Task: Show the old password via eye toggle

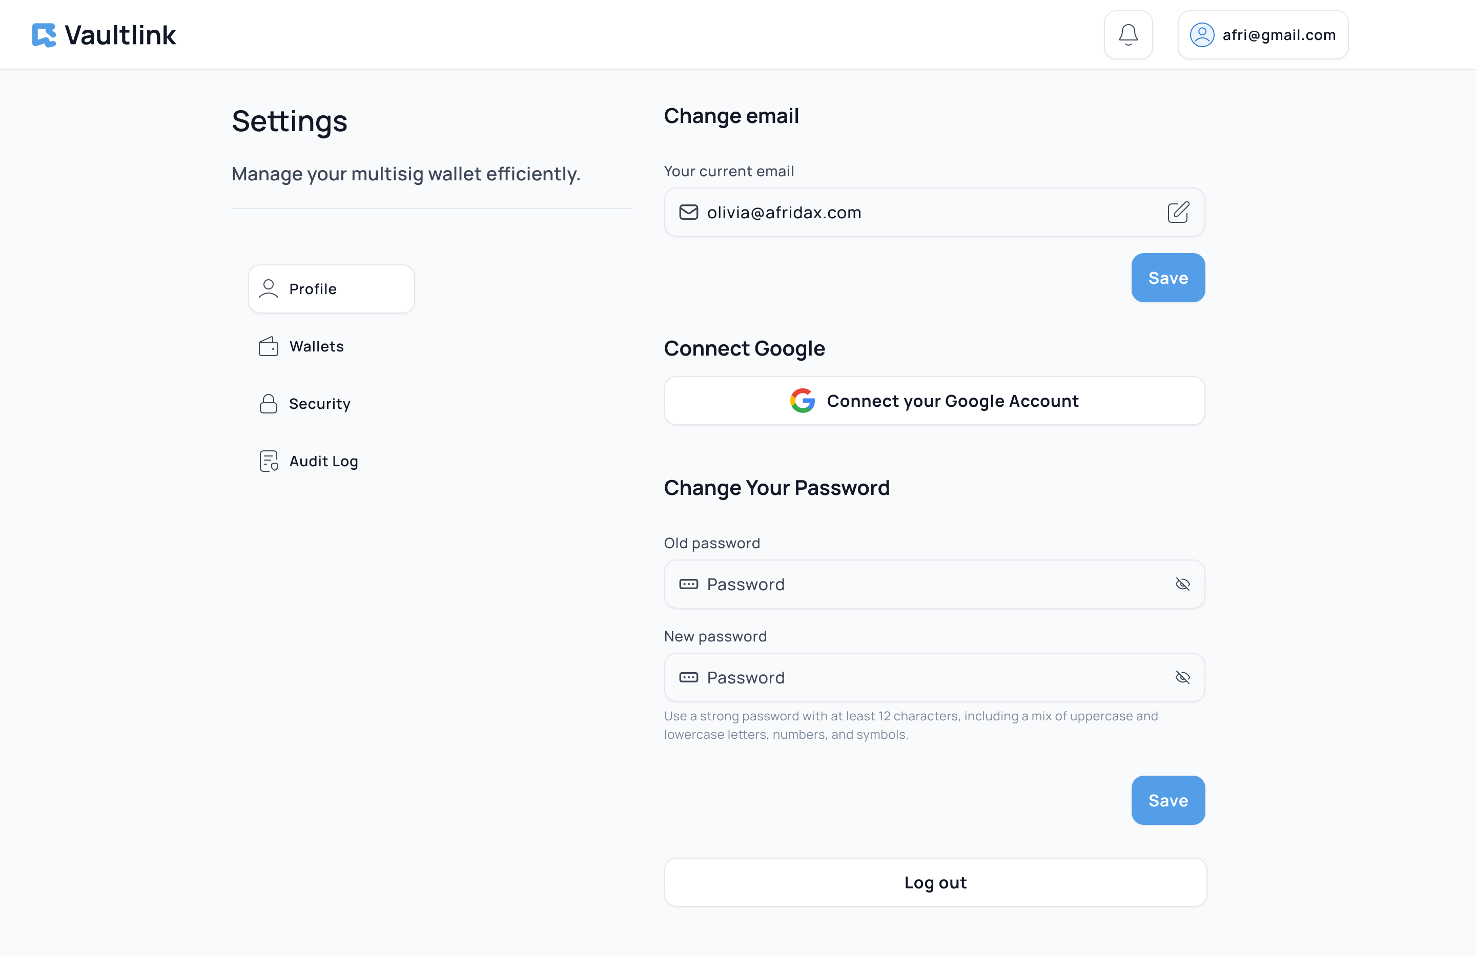Action: (x=1182, y=584)
